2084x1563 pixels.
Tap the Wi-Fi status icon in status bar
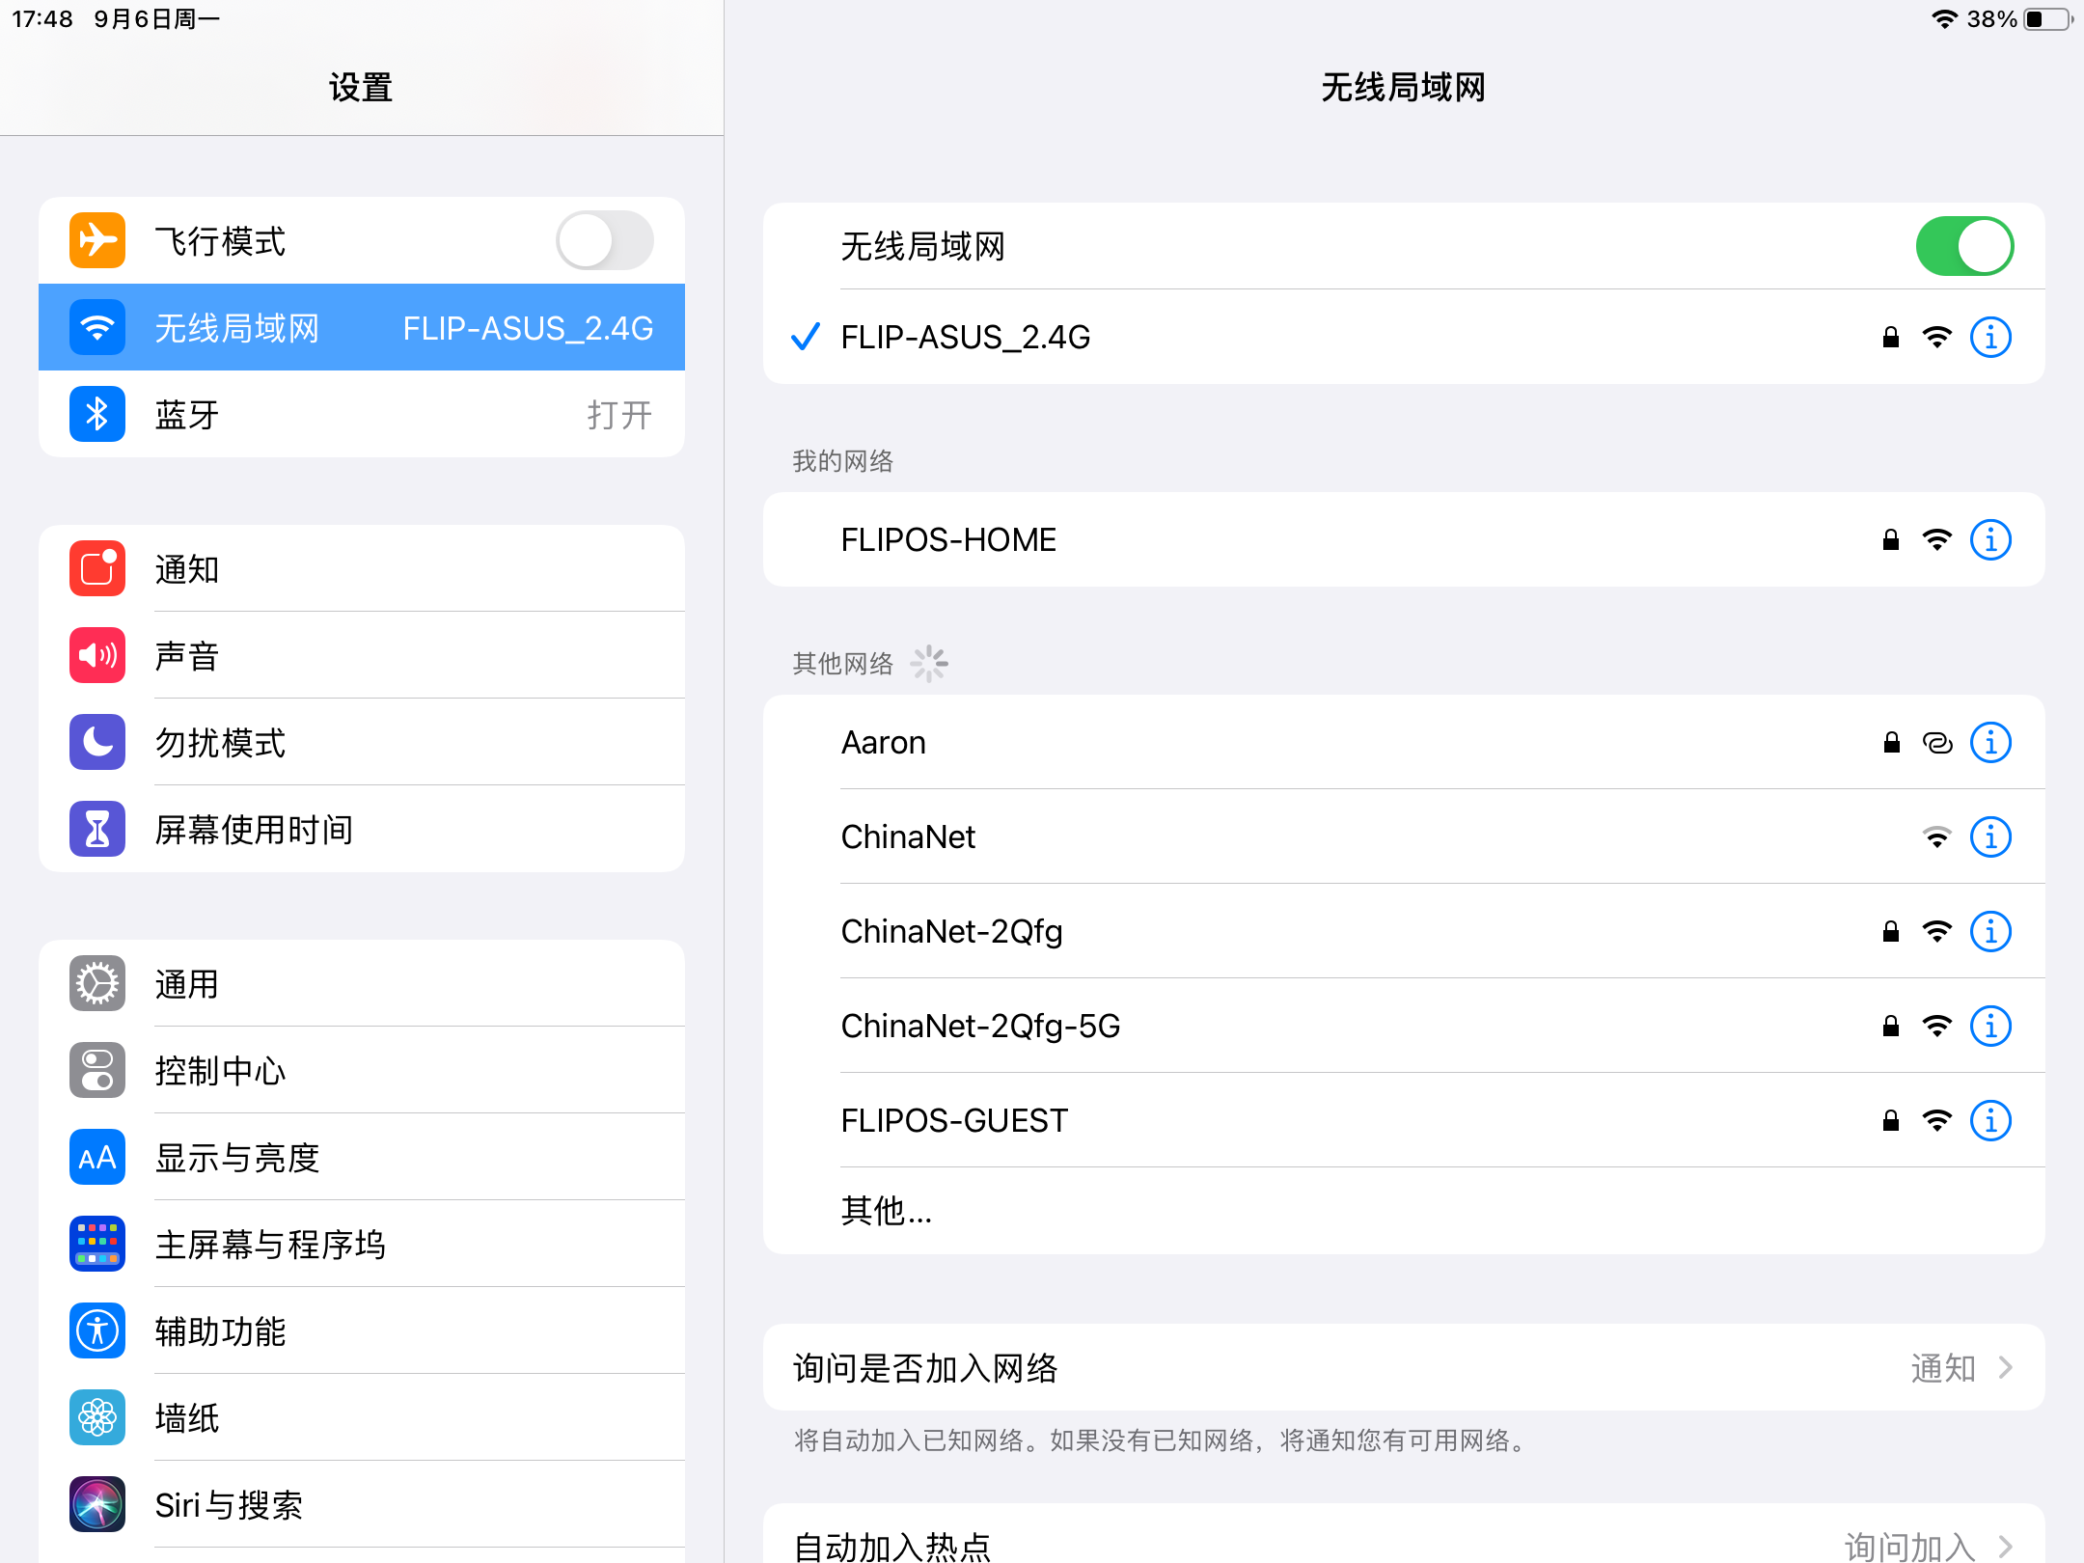(1945, 19)
